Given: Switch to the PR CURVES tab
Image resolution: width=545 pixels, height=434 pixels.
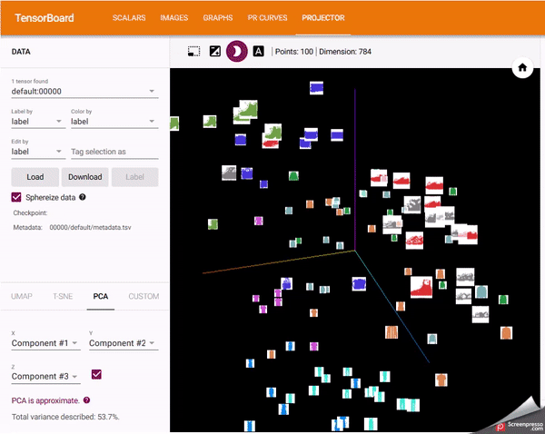Looking at the screenshot, I should coord(267,18).
